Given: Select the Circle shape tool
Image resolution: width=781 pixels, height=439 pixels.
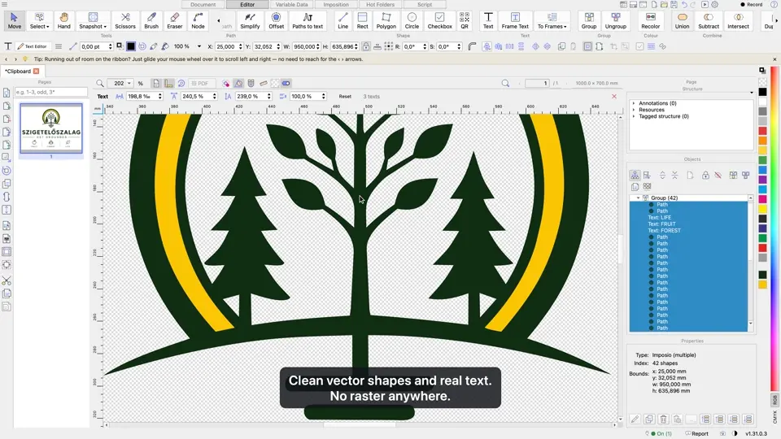Looking at the screenshot, I should [412, 20].
